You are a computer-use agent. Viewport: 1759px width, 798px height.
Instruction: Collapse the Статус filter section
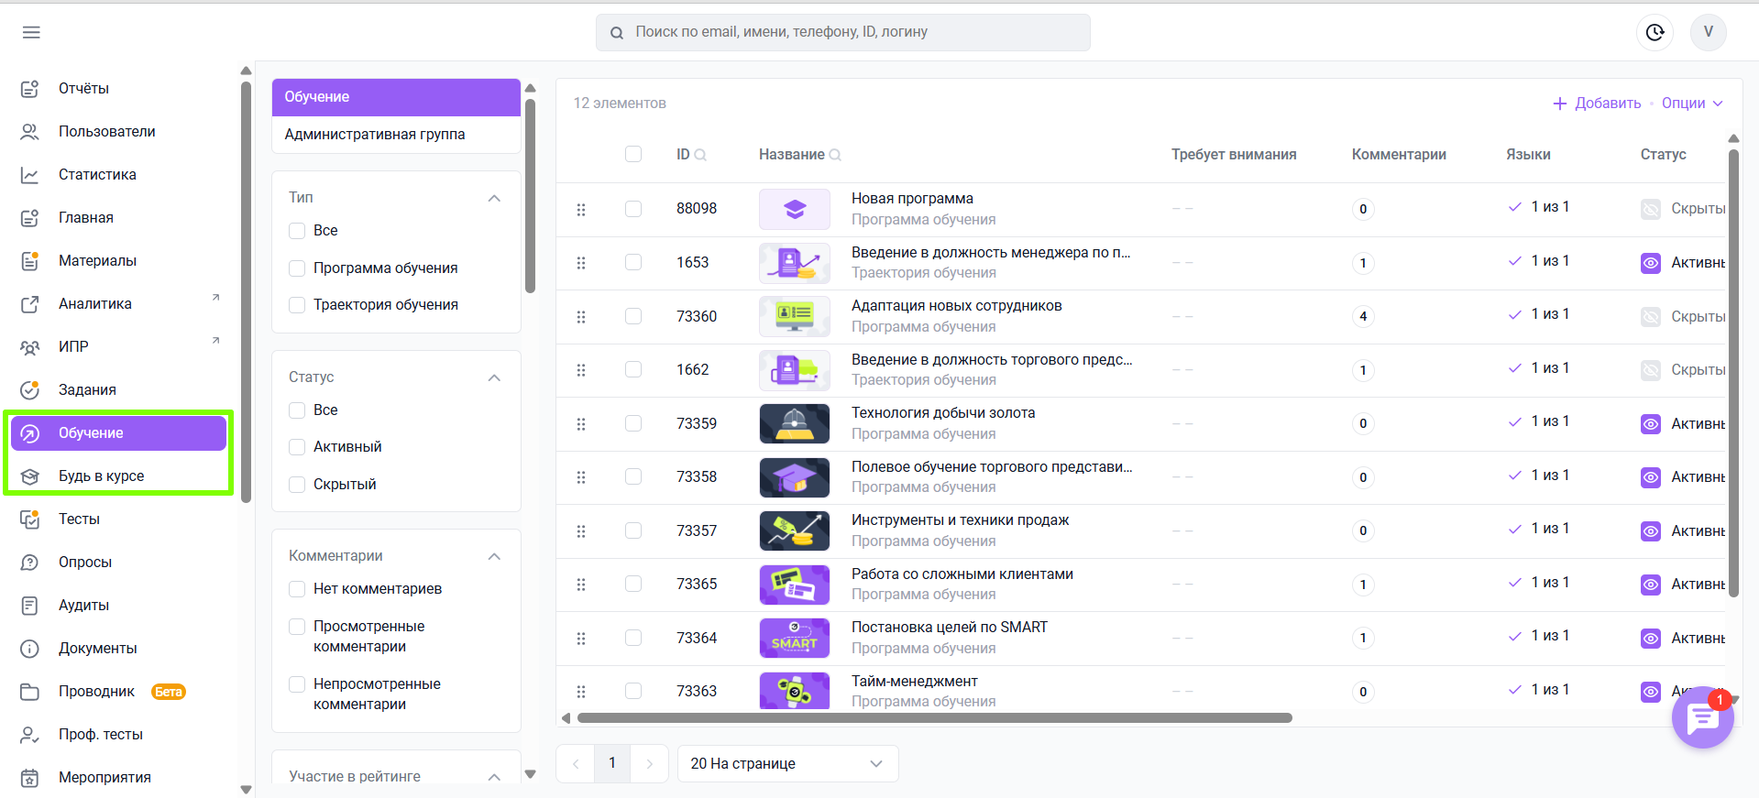tap(494, 377)
